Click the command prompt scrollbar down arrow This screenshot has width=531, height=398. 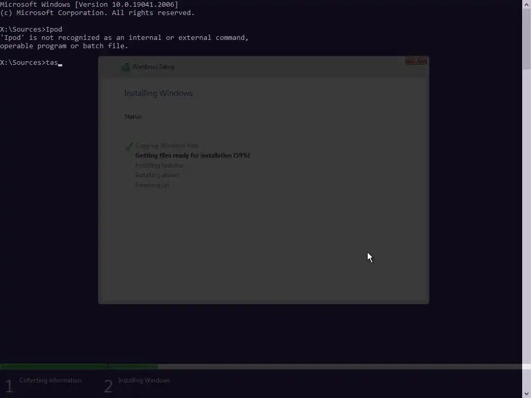point(526,394)
